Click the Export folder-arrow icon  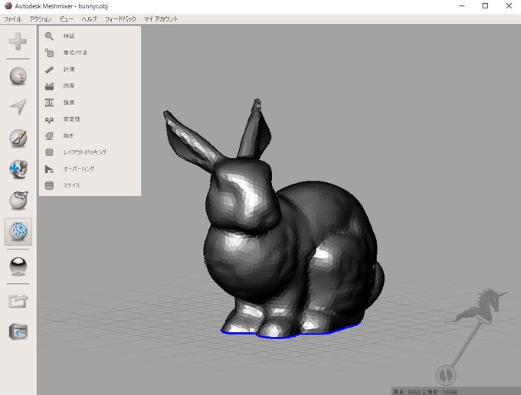18,301
